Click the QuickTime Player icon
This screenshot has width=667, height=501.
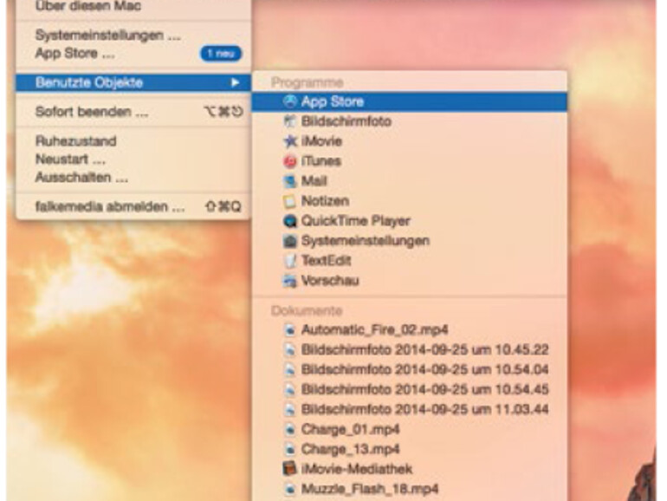pos(289,221)
